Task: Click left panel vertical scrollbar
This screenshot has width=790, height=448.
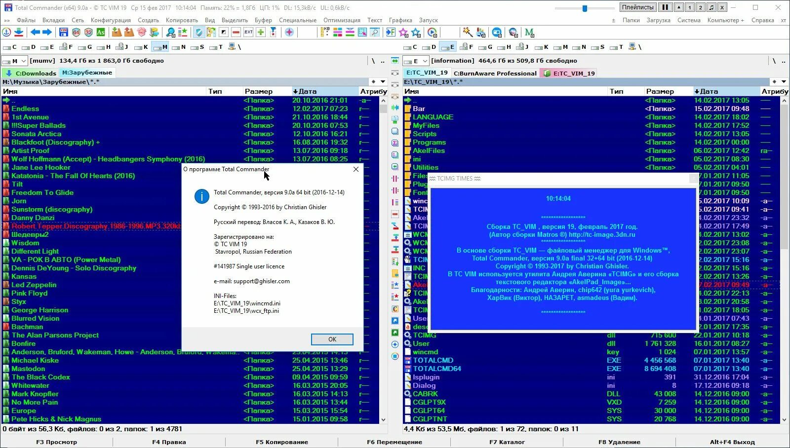Action: (383, 260)
